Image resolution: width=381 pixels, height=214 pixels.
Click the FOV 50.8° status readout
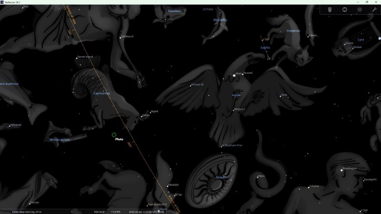(100, 212)
